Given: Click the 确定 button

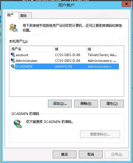Looking at the screenshot, I should [65, 154].
